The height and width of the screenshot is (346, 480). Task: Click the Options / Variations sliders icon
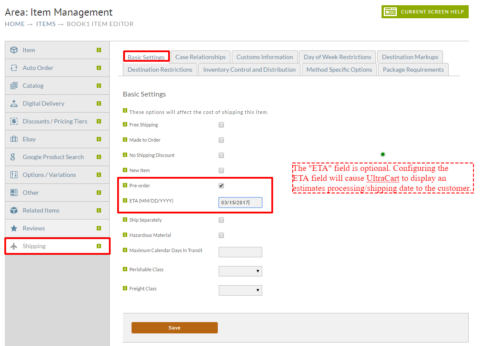click(x=14, y=175)
